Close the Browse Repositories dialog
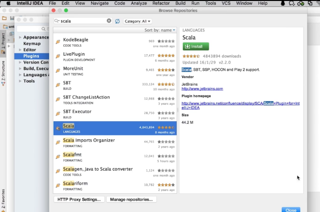Viewport: 320px width, 212px height. tap(291, 210)
